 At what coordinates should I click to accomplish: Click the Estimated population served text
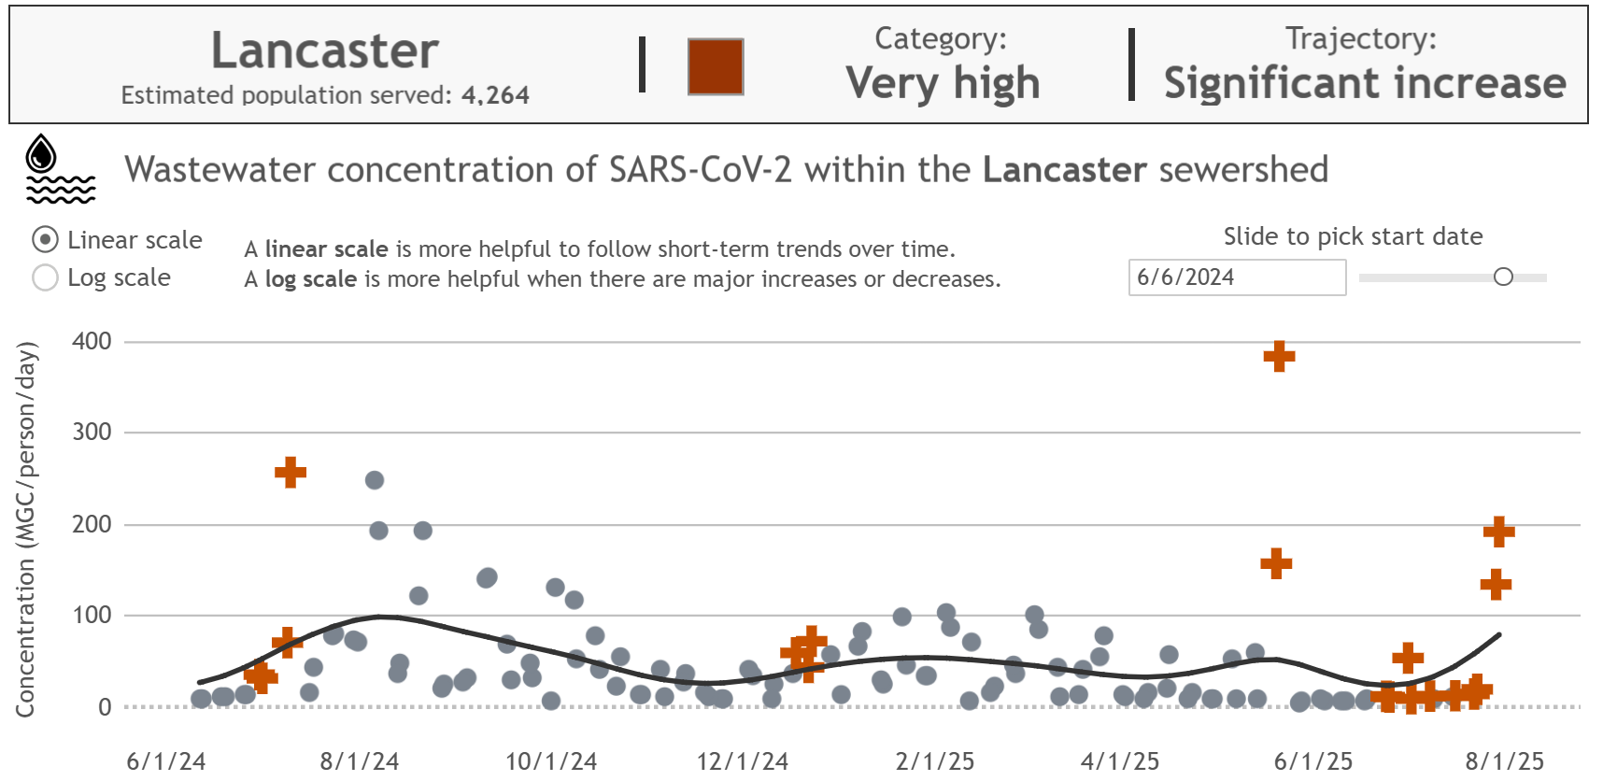[325, 94]
